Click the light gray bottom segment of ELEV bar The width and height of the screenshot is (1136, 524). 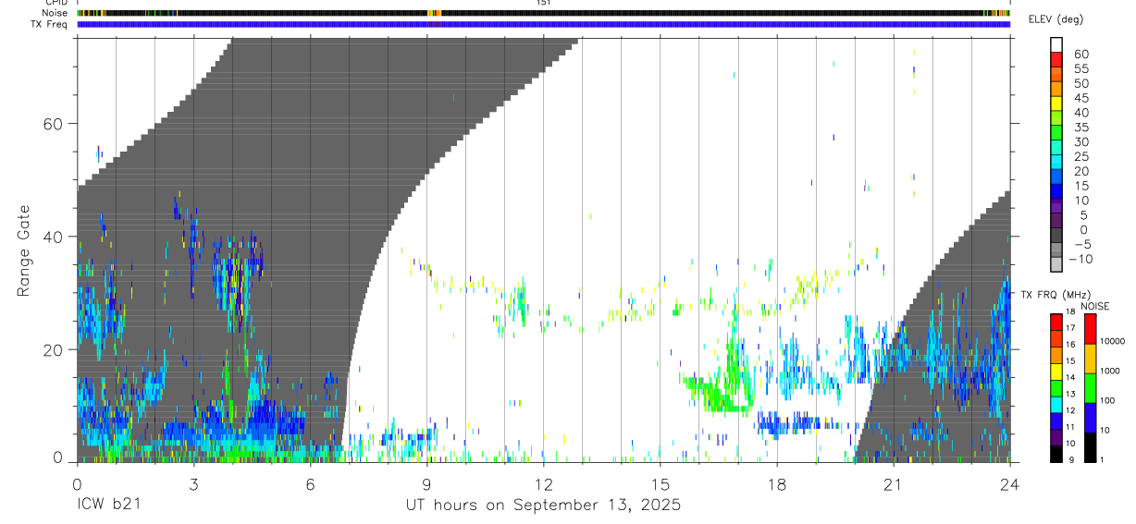[x=1056, y=265]
